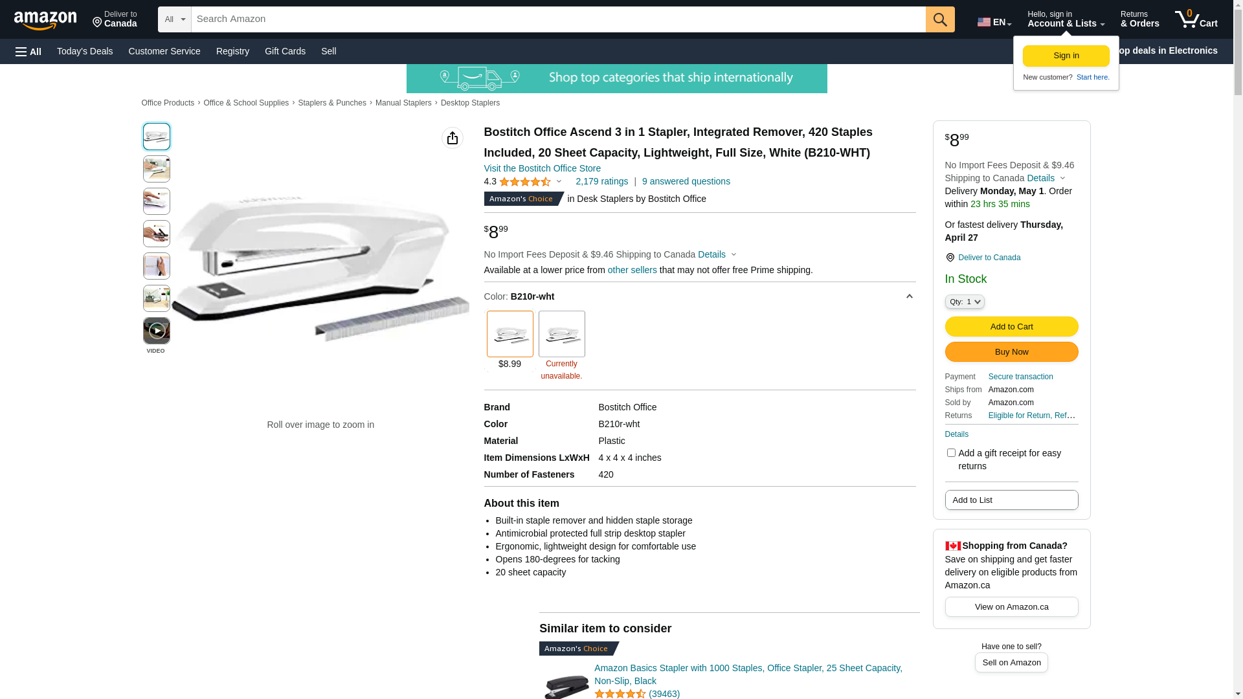Click the share icon on product image

pos(453,138)
